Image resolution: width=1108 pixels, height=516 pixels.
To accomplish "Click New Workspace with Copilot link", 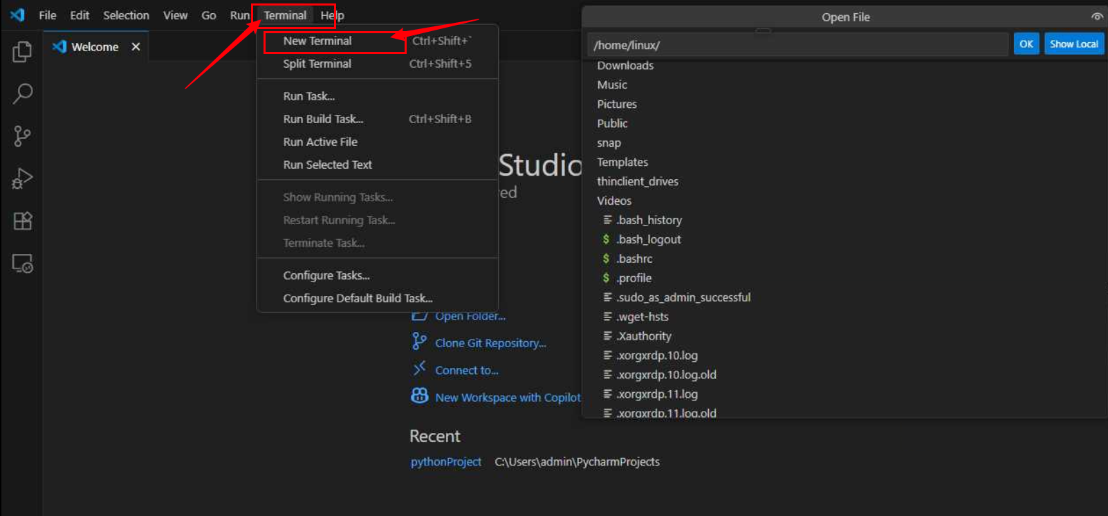I will (508, 398).
